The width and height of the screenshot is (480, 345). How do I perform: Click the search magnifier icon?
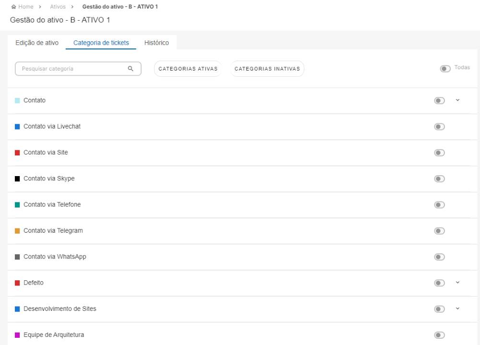click(131, 69)
